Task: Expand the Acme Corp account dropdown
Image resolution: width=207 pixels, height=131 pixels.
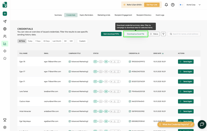Action: click(200, 5)
